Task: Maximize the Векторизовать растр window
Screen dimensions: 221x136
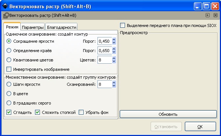Action: pyautogui.click(x=206, y=6)
